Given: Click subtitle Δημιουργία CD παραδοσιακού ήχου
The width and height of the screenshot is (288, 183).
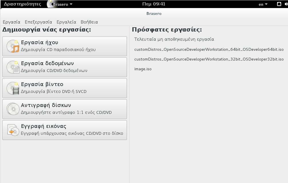Looking at the screenshot, I should 58,50.
